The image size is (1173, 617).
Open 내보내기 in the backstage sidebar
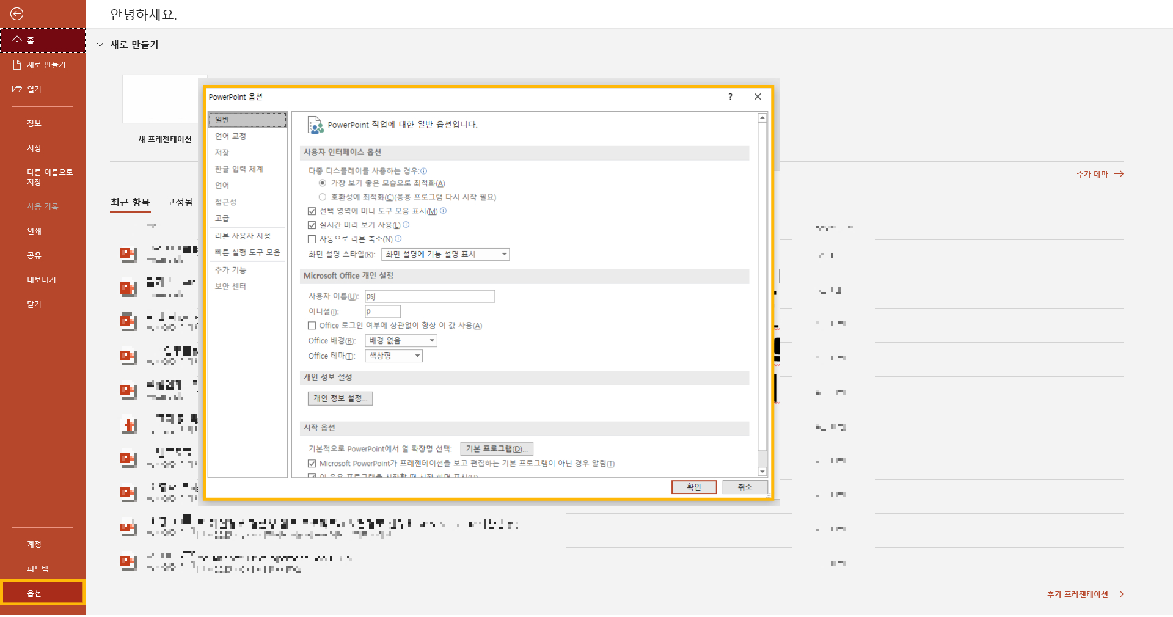tap(43, 280)
